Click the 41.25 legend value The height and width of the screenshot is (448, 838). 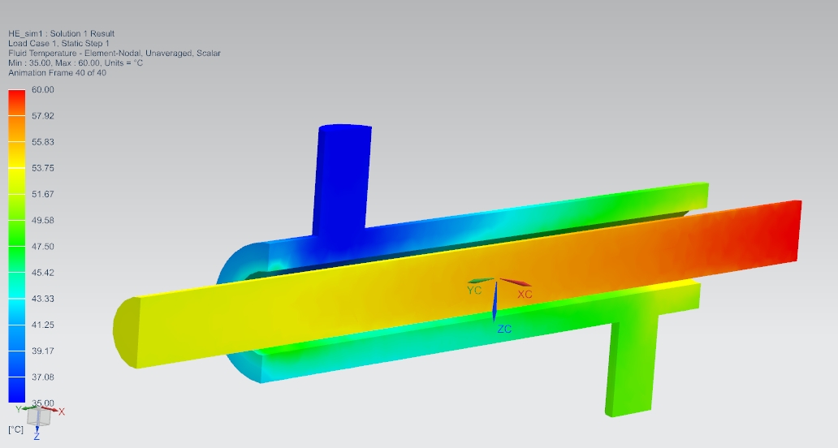pos(43,325)
